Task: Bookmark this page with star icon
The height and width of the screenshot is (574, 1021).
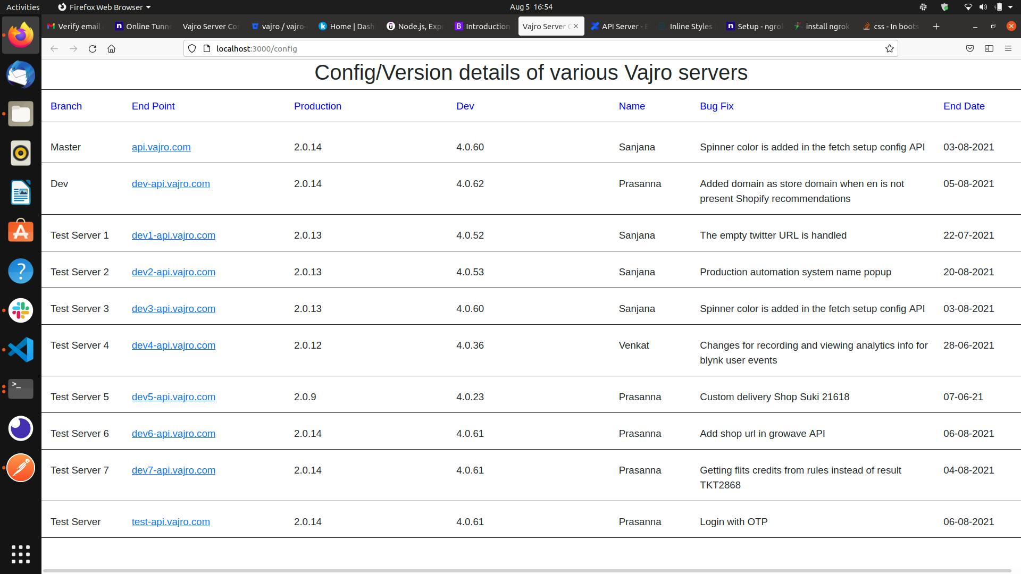Action: pos(889,49)
